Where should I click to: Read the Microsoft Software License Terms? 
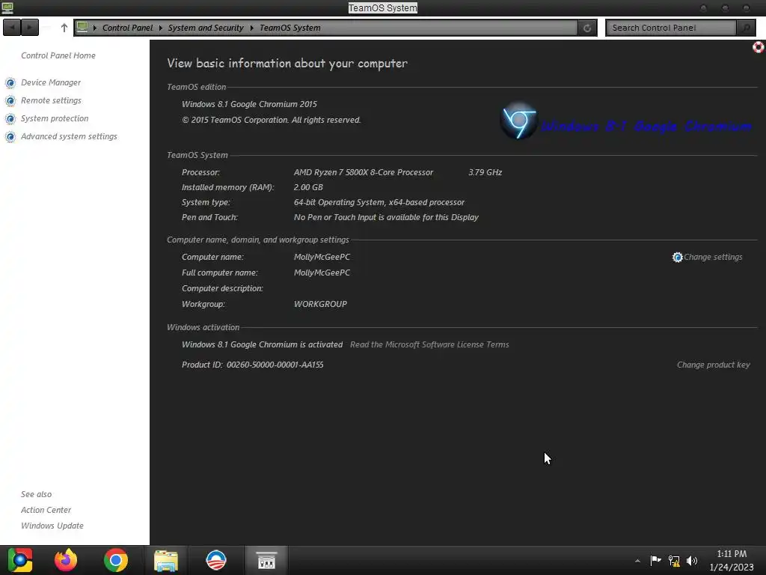[429, 344]
